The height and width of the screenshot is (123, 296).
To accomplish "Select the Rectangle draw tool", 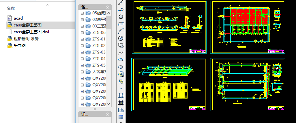I will pyautogui.click(x=121, y=24).
